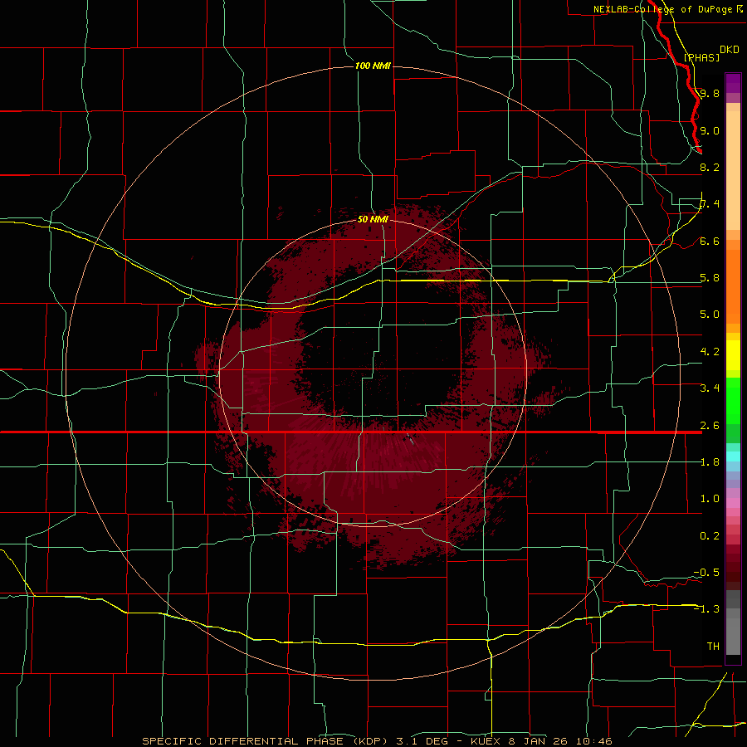
Task: Click the TH threshold legend label
Action: tap(713, 647)
